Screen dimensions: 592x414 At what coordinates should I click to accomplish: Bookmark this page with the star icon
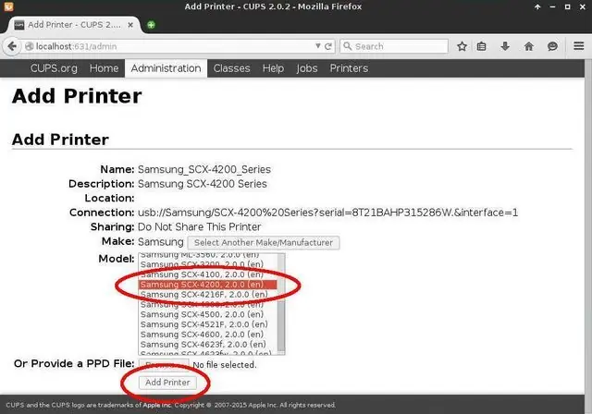pyautogui.click(x=462, y=46)
